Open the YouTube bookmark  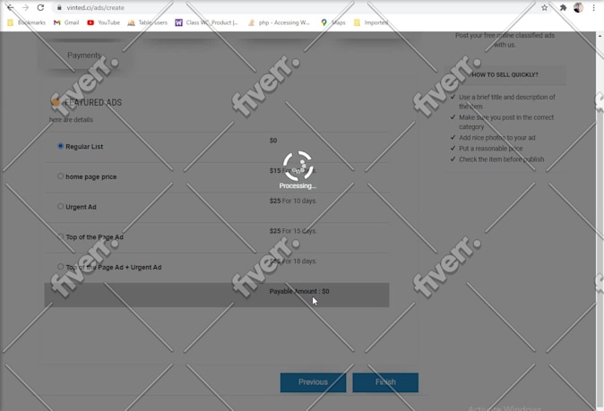(104, 22)
